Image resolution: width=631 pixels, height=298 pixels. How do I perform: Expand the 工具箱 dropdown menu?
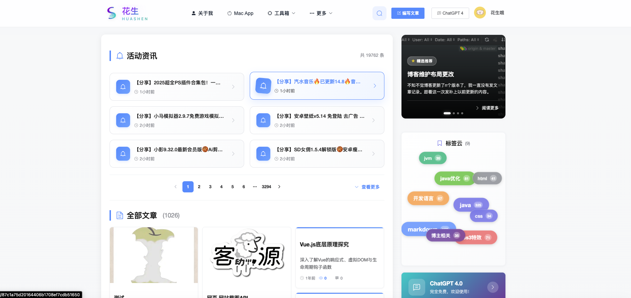281,13
